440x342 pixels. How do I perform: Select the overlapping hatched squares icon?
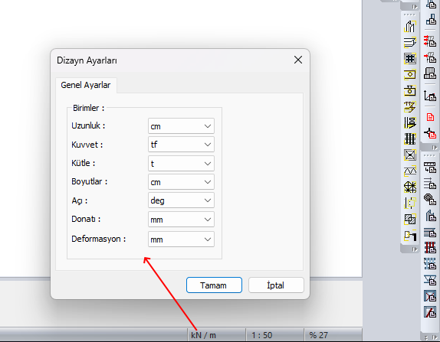(409, 219)
